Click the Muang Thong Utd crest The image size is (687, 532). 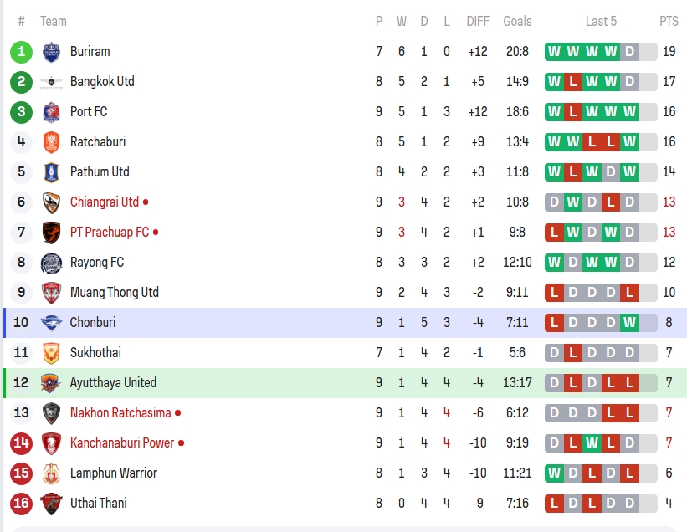51,293
